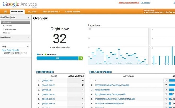
Task: Open the category=doodles active page
Action: point(112,85)
